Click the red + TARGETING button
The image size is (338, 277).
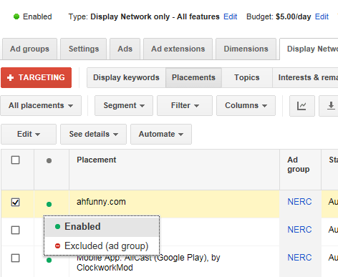tap(36, 78)
